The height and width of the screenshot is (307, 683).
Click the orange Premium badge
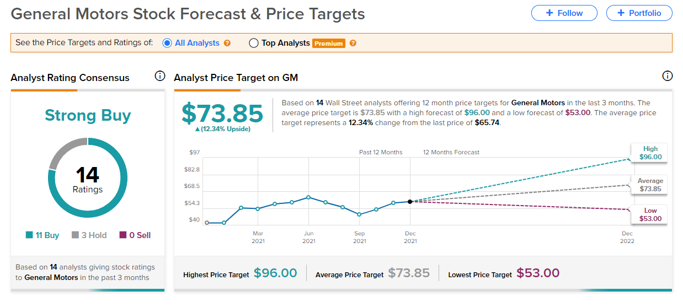pyautogui.click(x=329, y=44)
